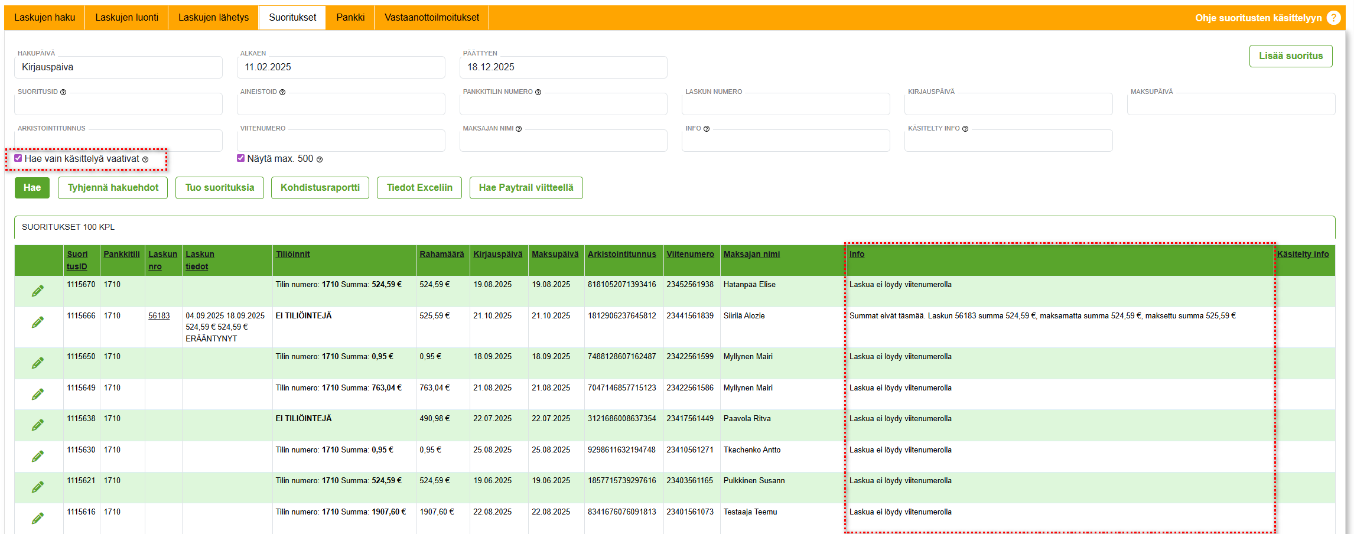Open the Laskujen luonti tab
The height and width of the screenshot is (534, 1354).
pos(126,18)
